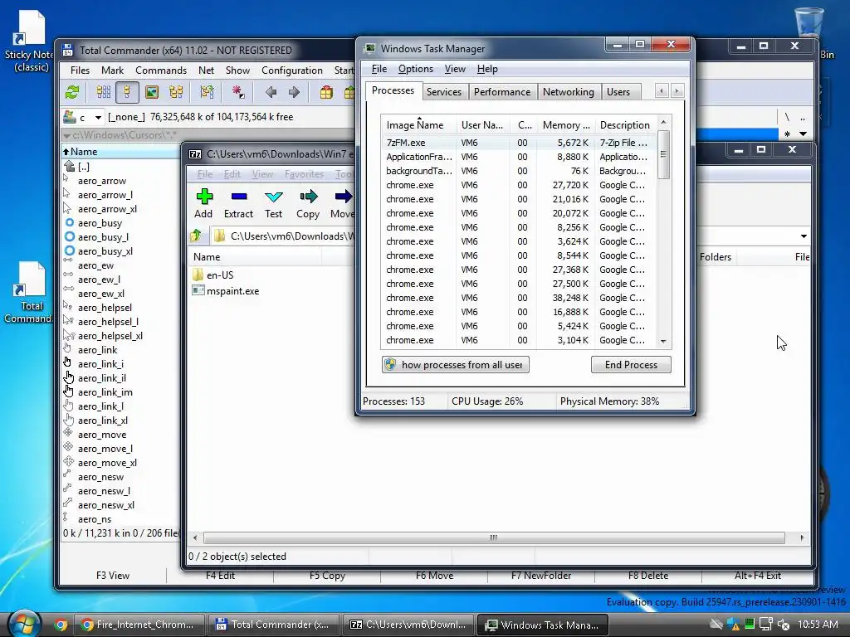The height and width of the screenshot is (637, 850).
Task: Open the Users tab in Task Manager
Action: tap(618, 91)
